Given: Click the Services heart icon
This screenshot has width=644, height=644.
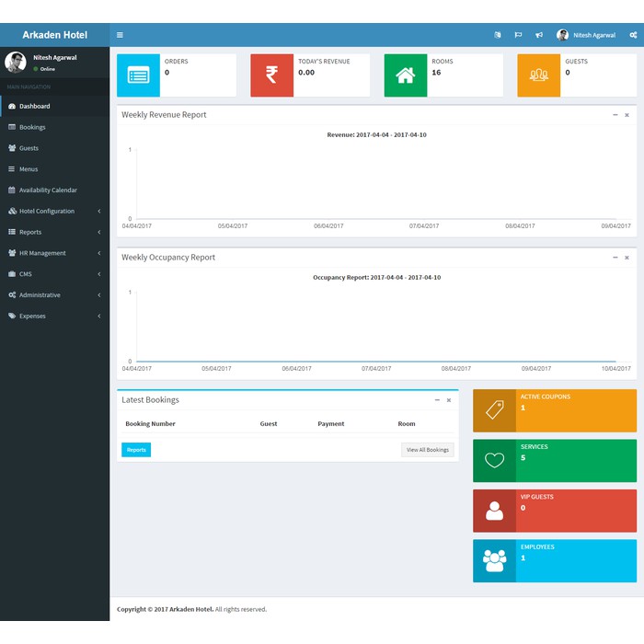Looking at the screenshot, I should [x=495, y=461].
